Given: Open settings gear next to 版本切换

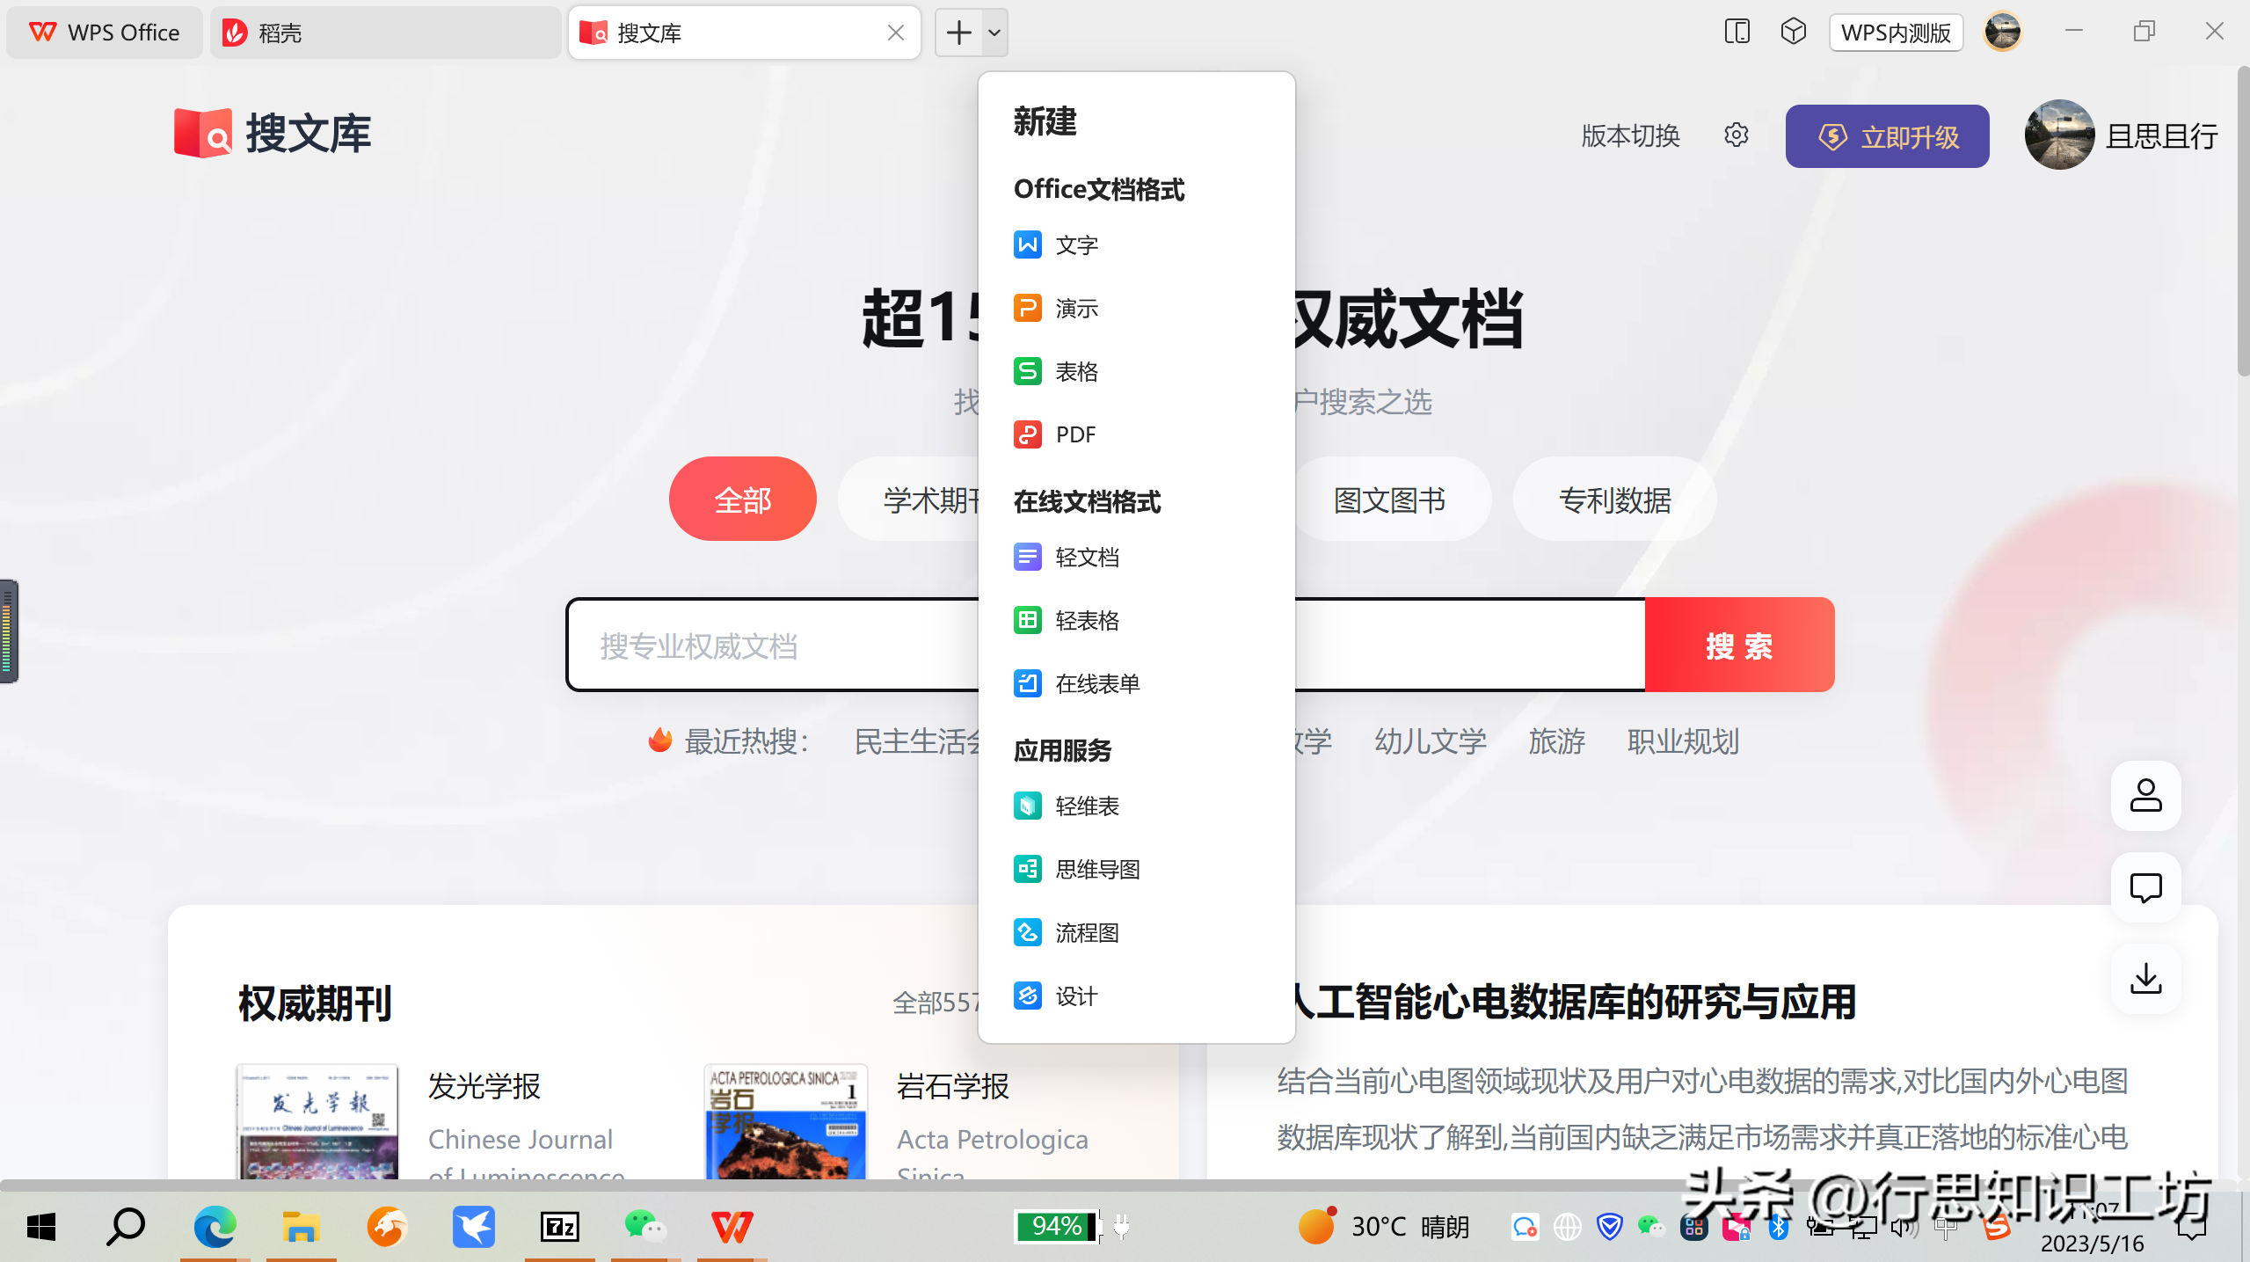Looking at the screenshot, I should coord(1736,135).
